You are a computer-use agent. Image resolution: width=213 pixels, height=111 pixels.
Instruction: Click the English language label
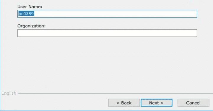(9, 93)
